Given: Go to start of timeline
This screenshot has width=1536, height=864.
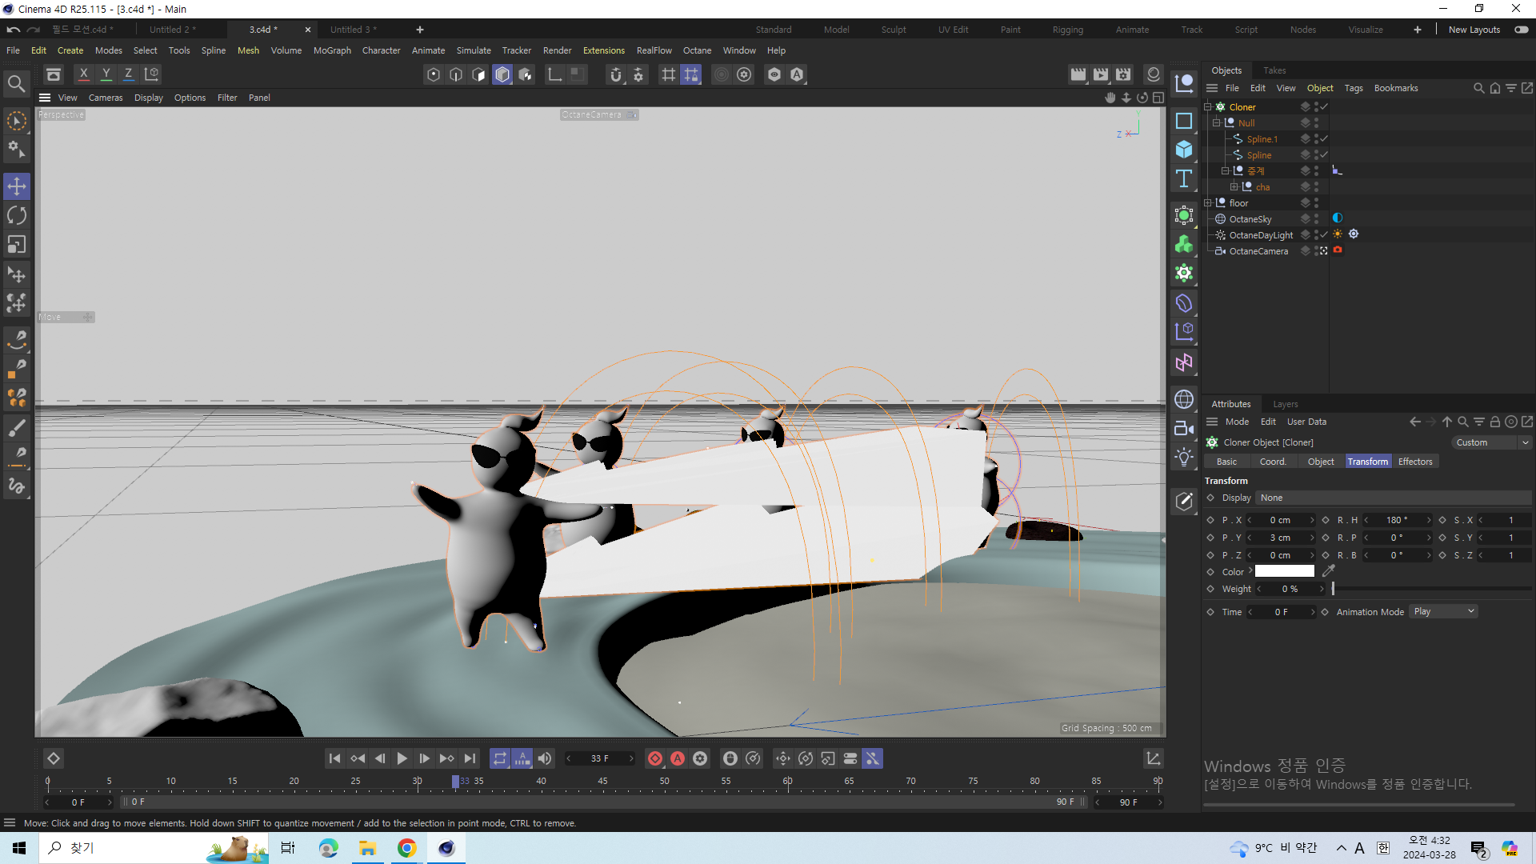Looking at the screenshot, I should (335, 758).
